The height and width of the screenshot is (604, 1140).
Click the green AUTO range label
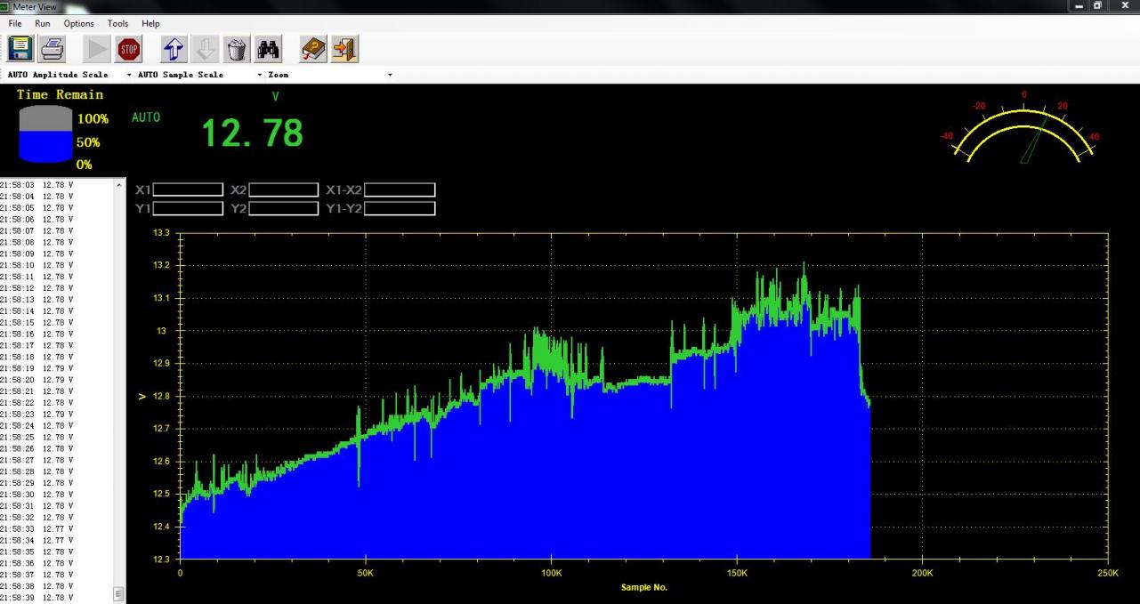(146, 117)
